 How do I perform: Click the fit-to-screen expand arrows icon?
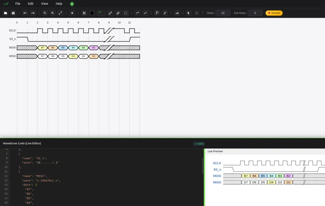pos(60,13)
